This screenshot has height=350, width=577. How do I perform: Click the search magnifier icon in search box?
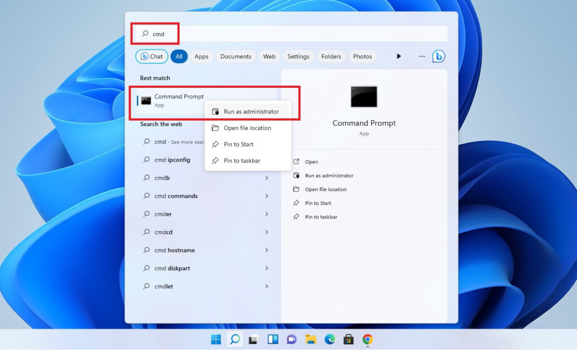(145, 34)
